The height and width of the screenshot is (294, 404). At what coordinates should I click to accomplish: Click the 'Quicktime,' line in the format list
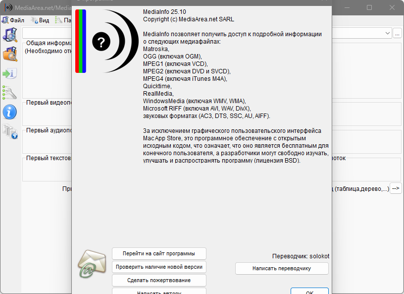point(157,86)
